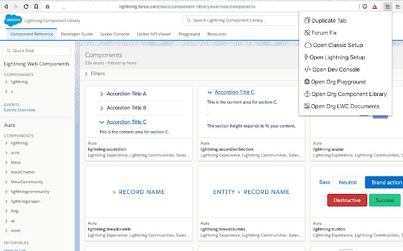Switch to the Playground tab
Viewport: 403px width, 251px height.
pyautogui.click(x=189, y=34)
